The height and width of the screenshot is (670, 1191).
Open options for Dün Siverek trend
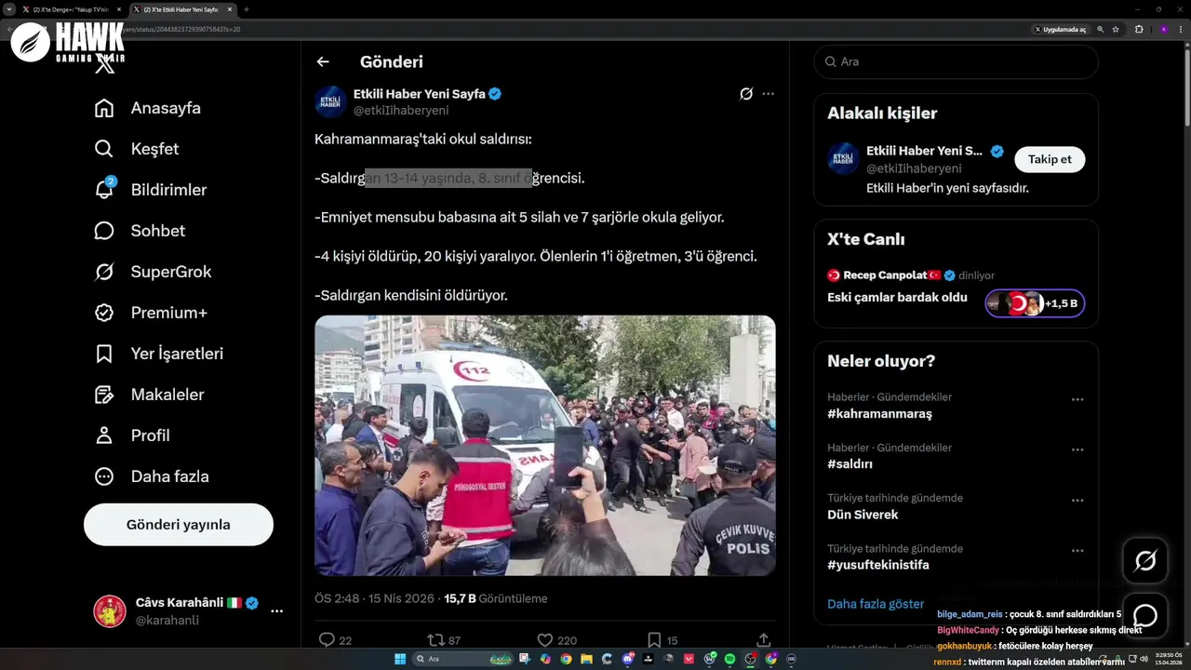(x=1077, y=500)
